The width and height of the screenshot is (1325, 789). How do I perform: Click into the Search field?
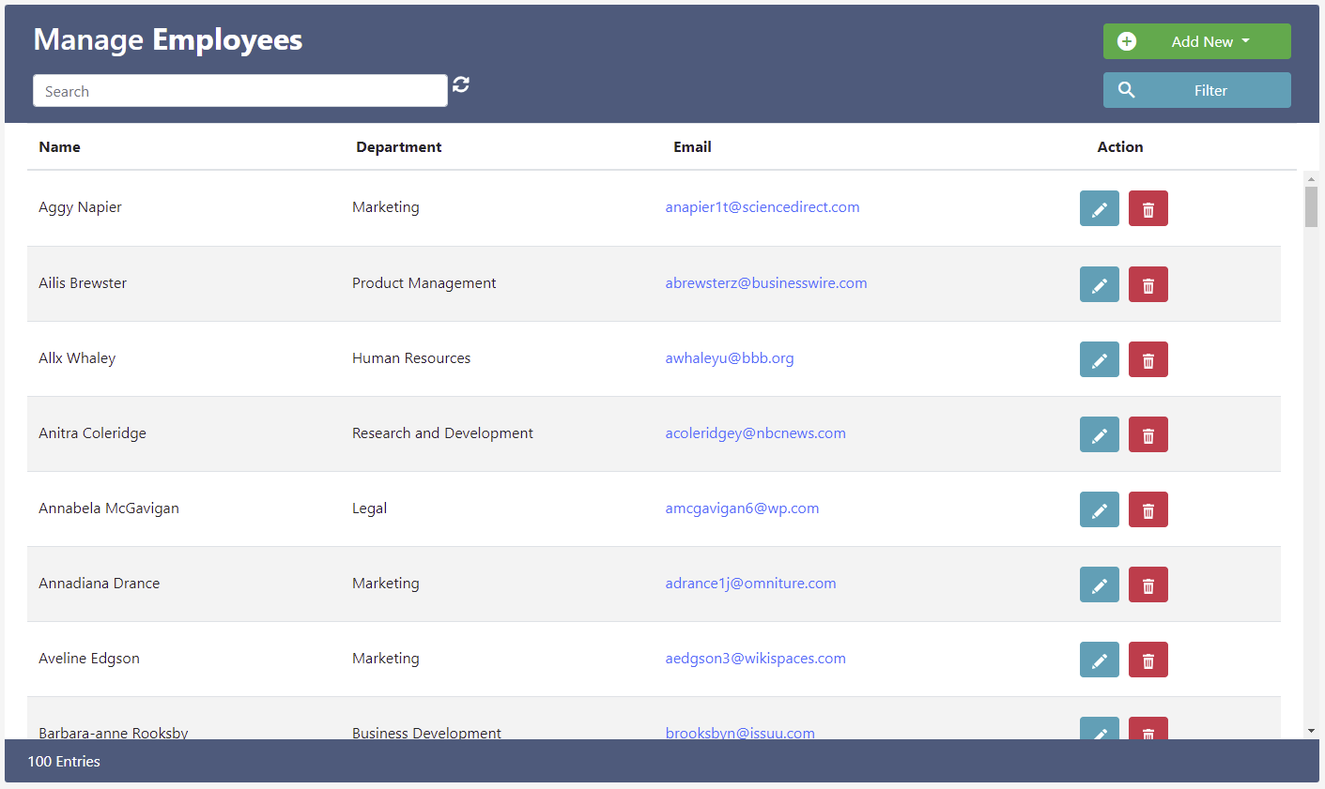point(239,91)
